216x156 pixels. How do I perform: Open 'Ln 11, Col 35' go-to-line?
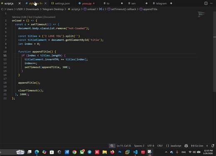pos(124,146)
